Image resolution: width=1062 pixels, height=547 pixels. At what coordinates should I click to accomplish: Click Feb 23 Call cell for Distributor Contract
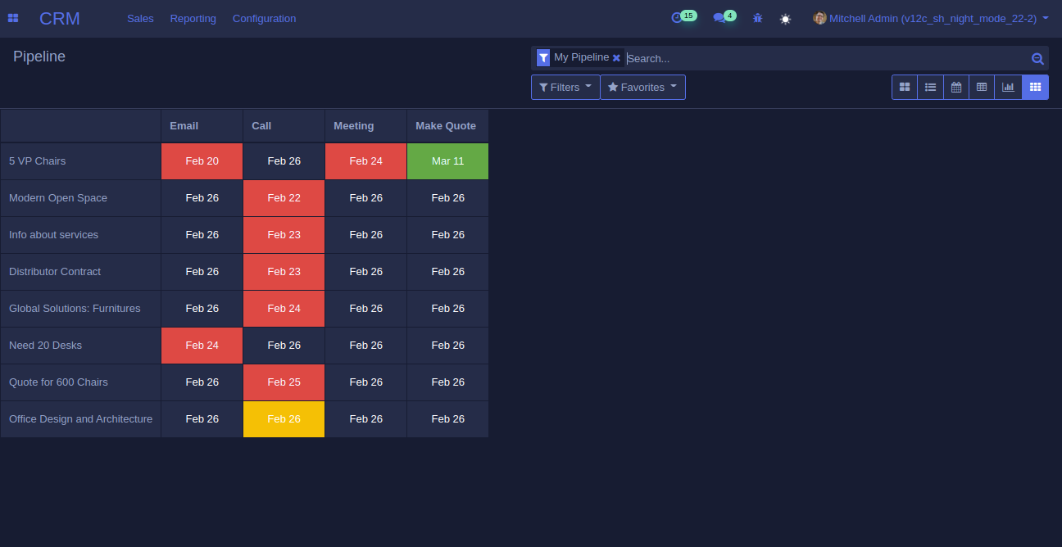tap(284, 272)
